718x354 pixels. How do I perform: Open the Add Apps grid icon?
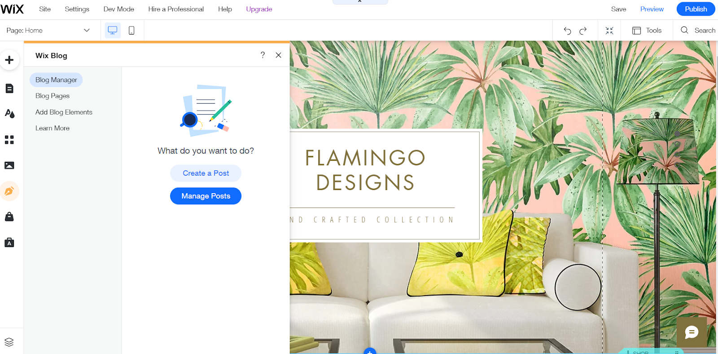point(9,140)
